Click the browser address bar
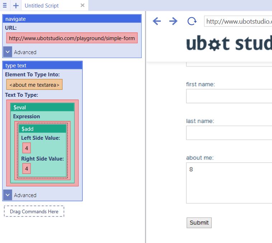This screenshot has height=243, width=272. click(238, 21)
